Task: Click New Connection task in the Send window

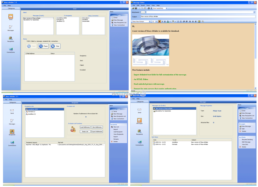Action: [118, 25]
